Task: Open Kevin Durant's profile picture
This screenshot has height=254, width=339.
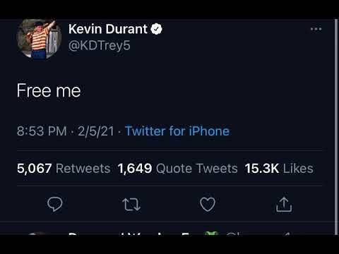Action: [39, 39]
